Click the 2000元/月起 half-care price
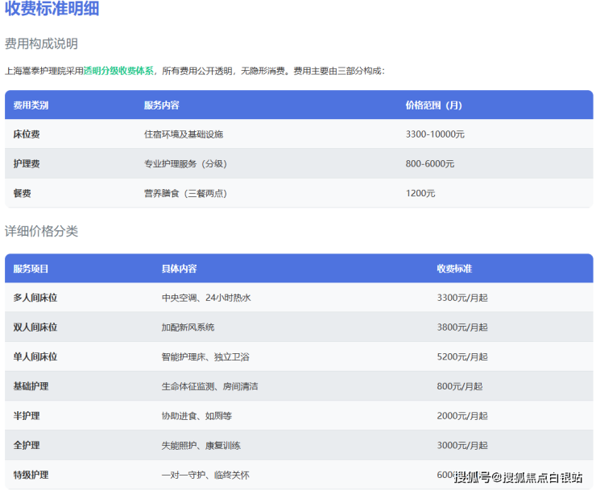The width and height of the screenshot is (596, 490). pos(461,416)
